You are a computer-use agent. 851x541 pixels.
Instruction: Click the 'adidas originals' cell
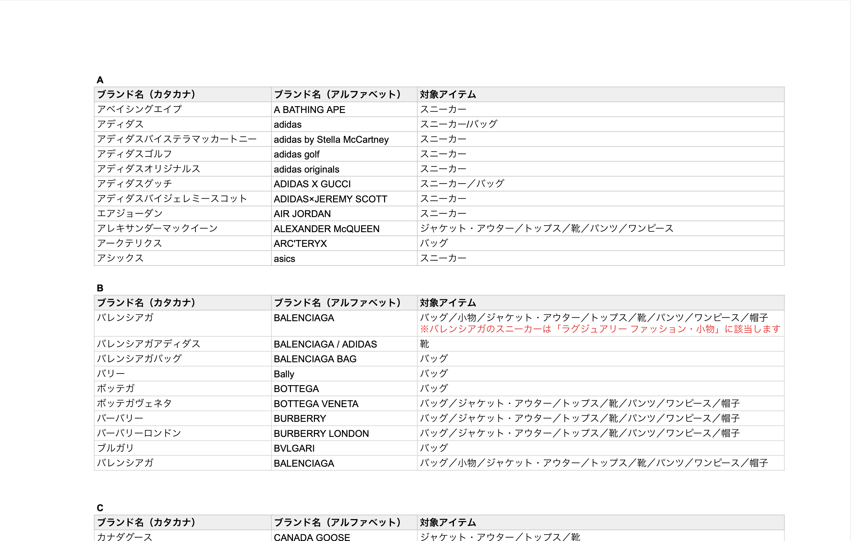click(x=344, y=169)
